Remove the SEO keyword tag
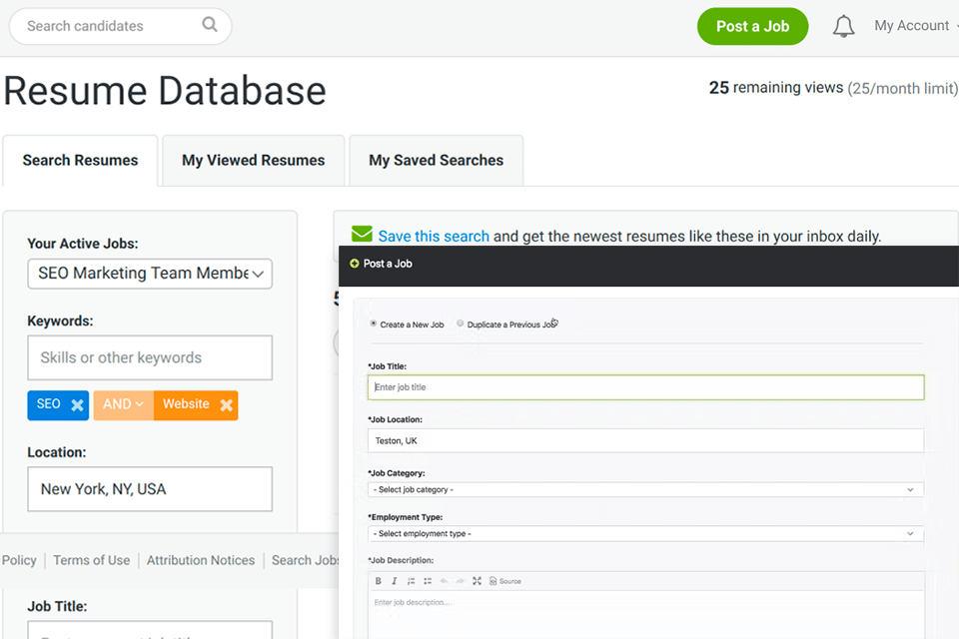 [77, 405]
